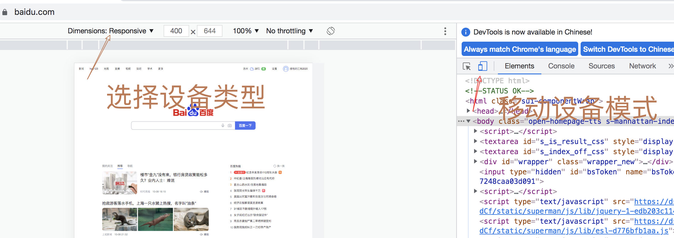Click Always match Chrome's language button
The width and height of the screenshot is (674, 238).
click(x=520, y=49)
